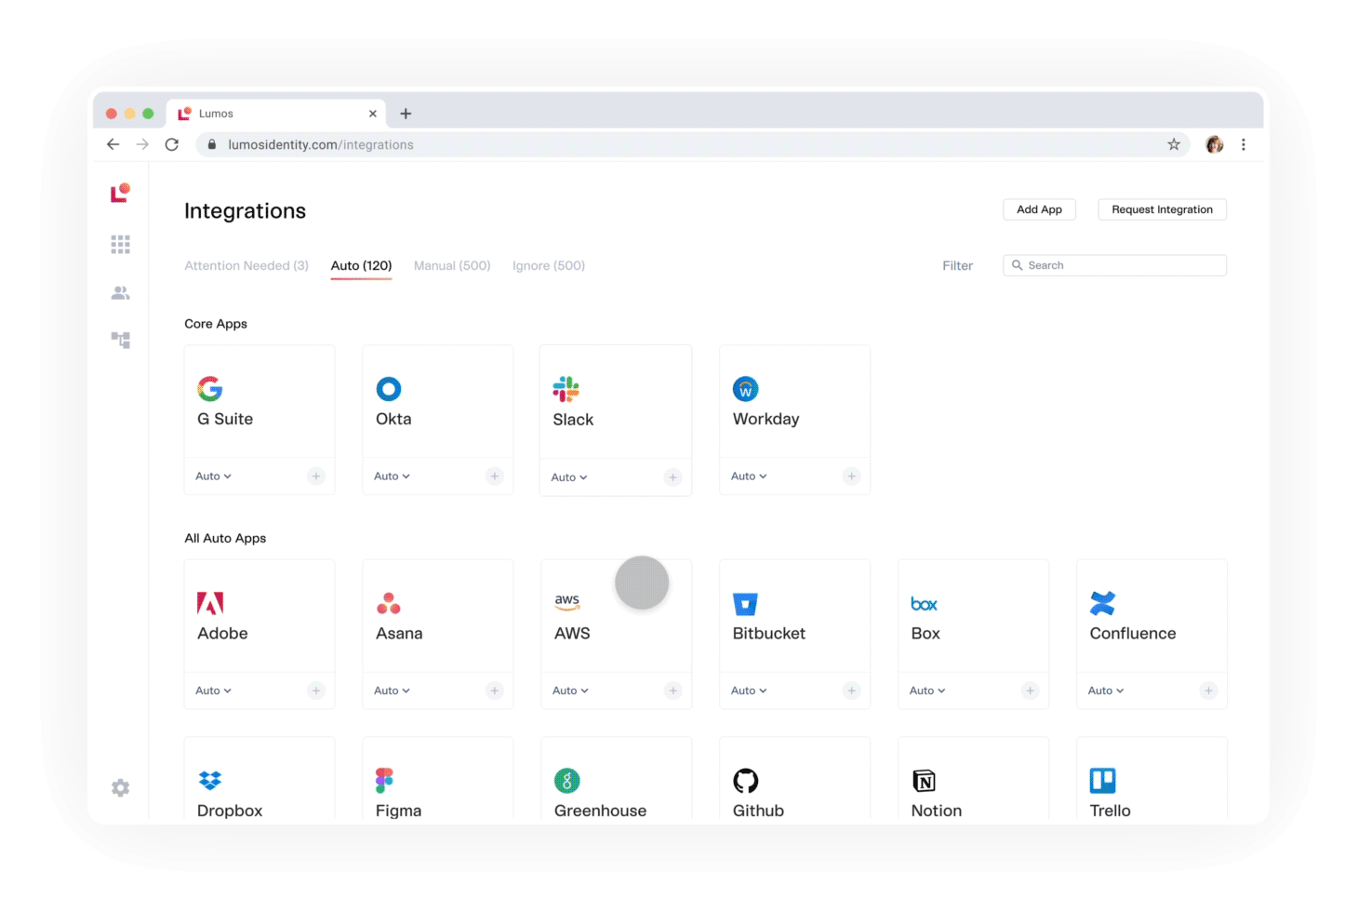Click plus button on G Suite card
Viewport: 1358px width, 912px height.
click(316, 476)
